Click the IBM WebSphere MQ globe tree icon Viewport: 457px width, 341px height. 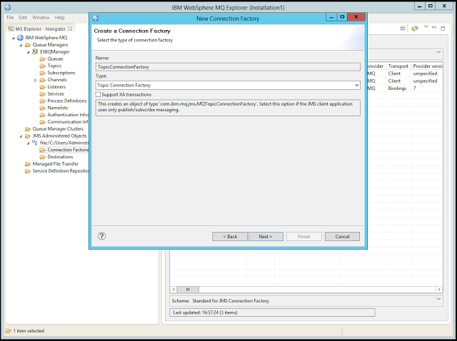[x=20, y=38]
